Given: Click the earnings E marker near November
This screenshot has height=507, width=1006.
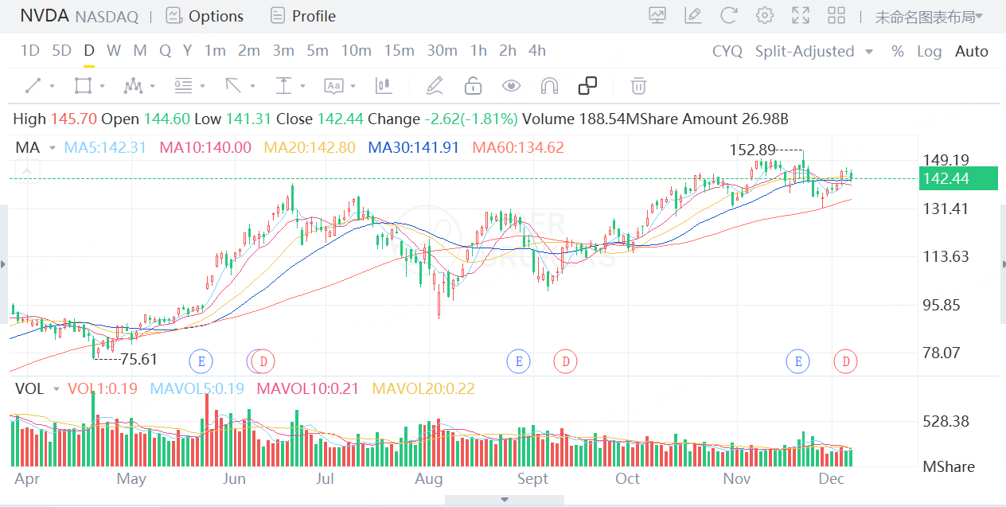Looking at the screenshot, I should click(x=797, y=361).
